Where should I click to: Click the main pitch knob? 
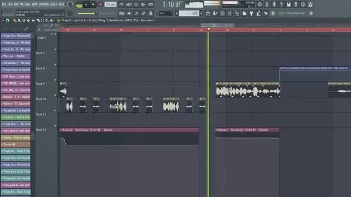pos(70,13)
